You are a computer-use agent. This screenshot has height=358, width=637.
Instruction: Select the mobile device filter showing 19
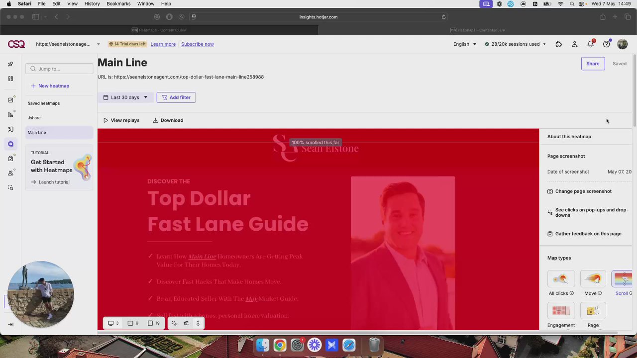pyautogui.click(x=154, y=323)
